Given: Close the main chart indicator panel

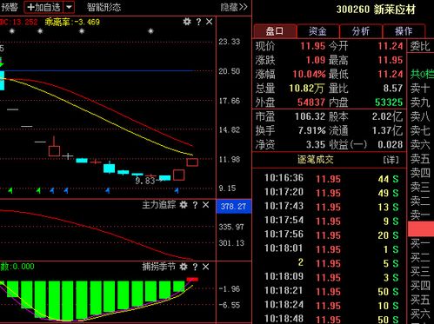Looking at the screenshot, I should pos(209,22).
